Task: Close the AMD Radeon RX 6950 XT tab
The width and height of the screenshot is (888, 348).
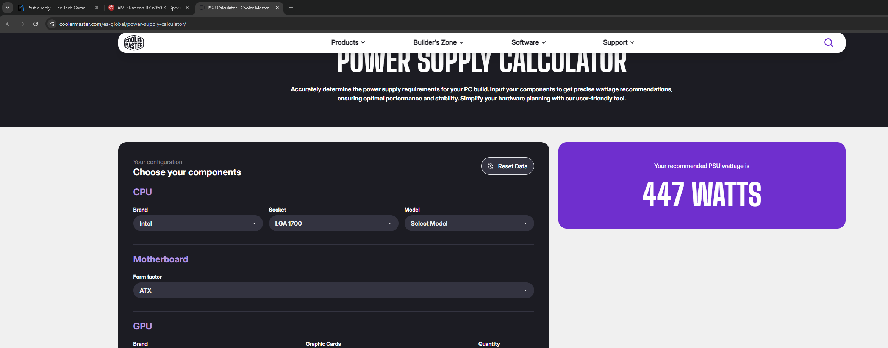Action: pyautogui.click(x=187, y=8)
